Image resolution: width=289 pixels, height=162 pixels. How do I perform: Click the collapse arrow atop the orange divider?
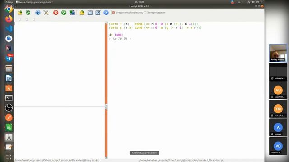tap(106, 23)
